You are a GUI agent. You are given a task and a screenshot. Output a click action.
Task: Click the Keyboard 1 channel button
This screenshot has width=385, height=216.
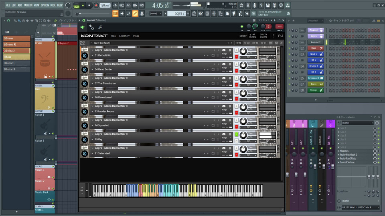click(x=316, y=78)
